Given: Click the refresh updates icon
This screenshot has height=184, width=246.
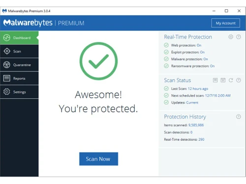Looking at the screenshot, I should tap(231, 80).
